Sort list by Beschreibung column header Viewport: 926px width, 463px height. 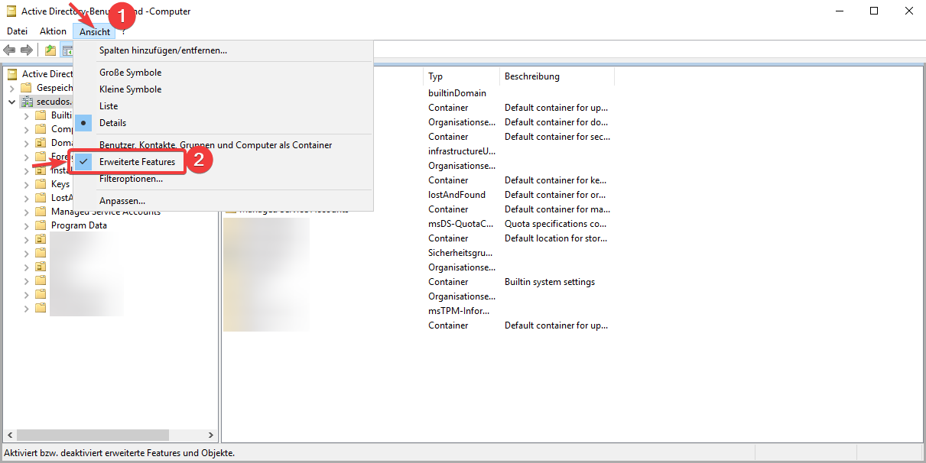(x=532, y=76)
